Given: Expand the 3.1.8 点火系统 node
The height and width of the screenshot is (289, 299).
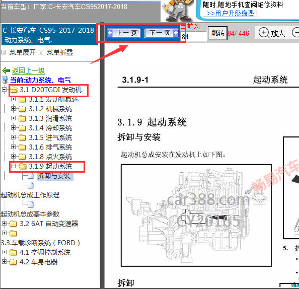Looking at the screenshot, I should click(x=13, y=156).
